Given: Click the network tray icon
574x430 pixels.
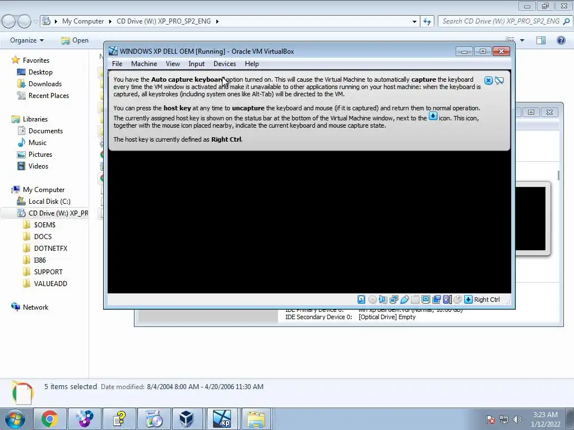Looking at the screenshot, I should coord(504,419).
